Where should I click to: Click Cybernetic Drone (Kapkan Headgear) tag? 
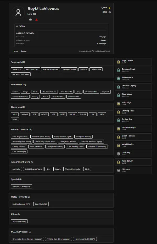[x=27, y=239]
